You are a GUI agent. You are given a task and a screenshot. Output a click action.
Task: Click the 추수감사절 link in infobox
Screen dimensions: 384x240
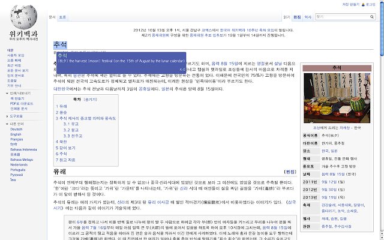[x=343, y=227]
